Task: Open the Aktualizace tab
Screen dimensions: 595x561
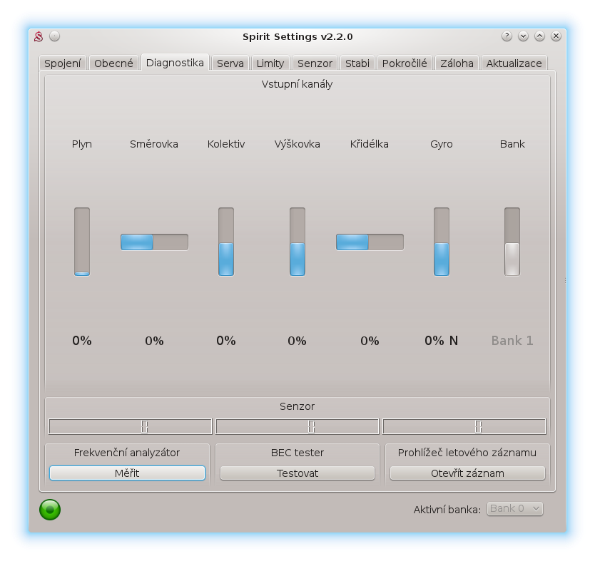Action: 515,63
